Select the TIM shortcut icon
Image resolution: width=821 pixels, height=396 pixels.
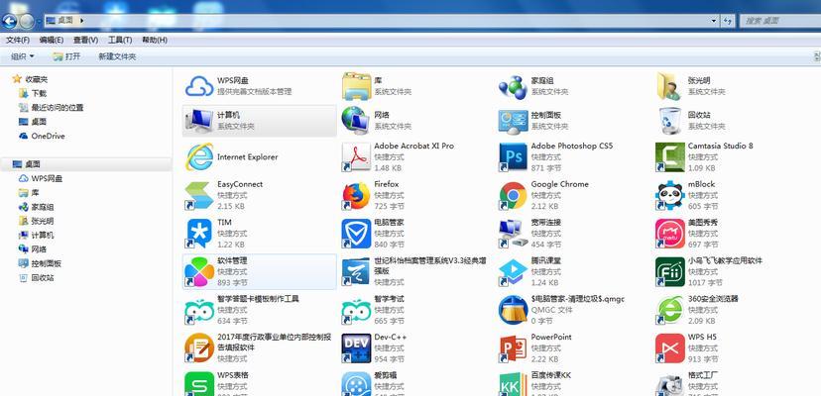[199, 234]
